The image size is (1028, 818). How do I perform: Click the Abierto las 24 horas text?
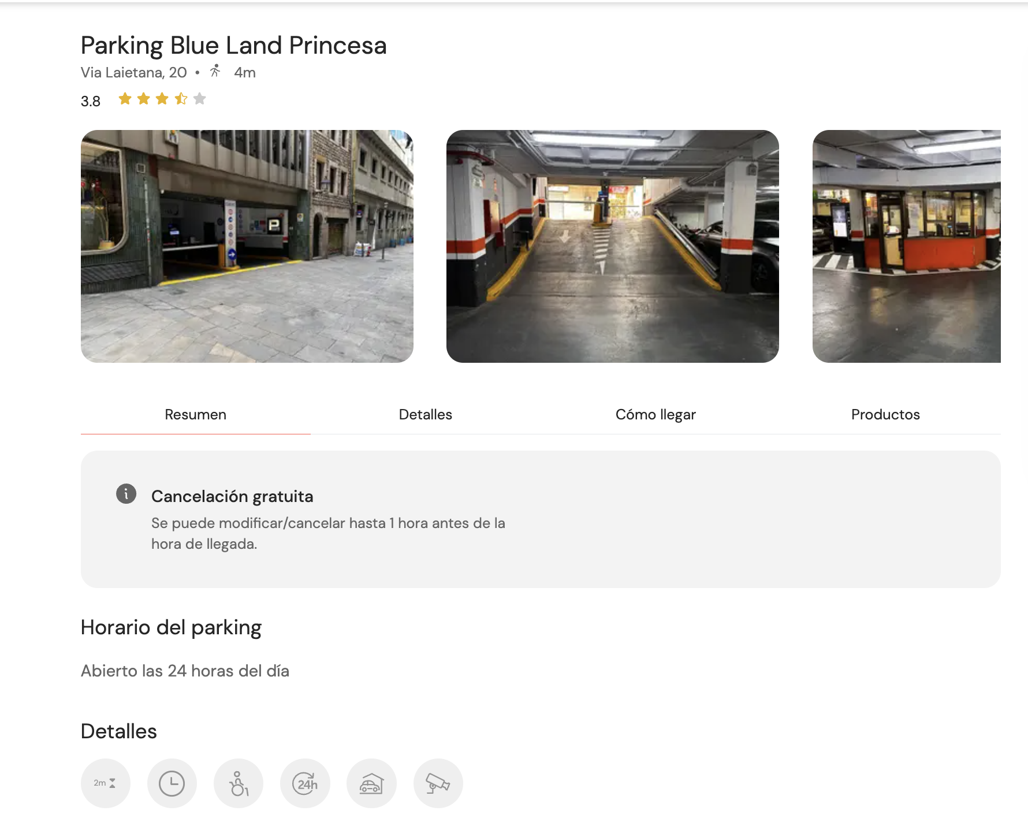click(185, 671)
